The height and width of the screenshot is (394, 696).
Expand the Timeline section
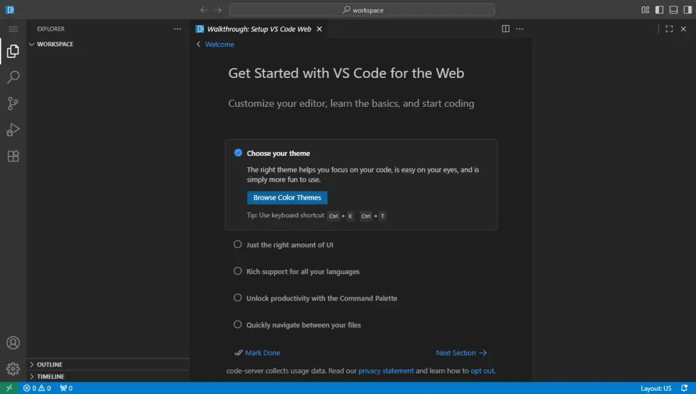tap(50, 377)
